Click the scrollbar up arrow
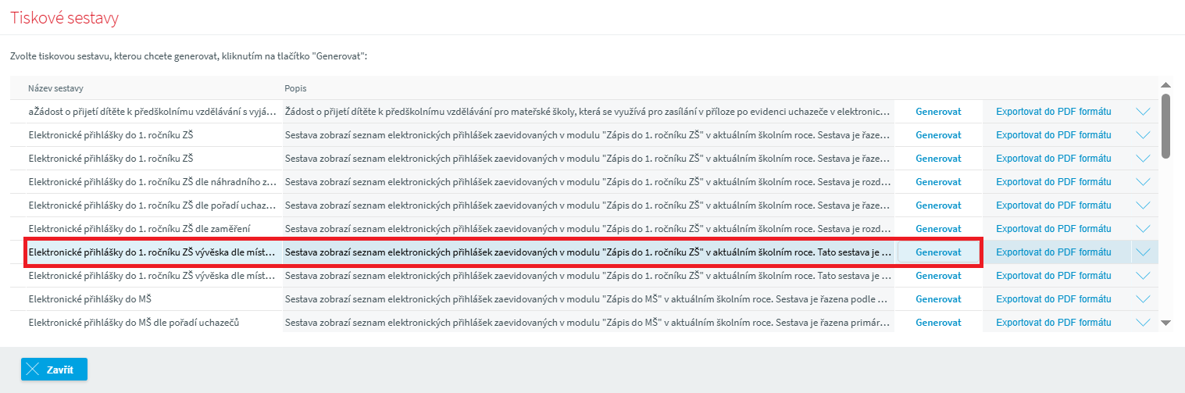 (1165, 85)
